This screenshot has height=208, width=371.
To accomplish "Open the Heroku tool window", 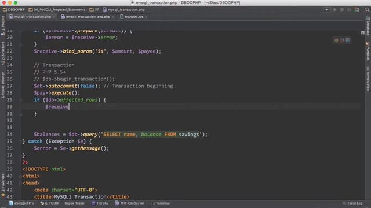I will coord(100,203).
